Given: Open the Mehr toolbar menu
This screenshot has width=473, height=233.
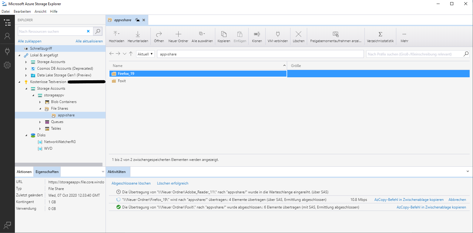Looking at the screenshot, I should click(x=404, y=36).
